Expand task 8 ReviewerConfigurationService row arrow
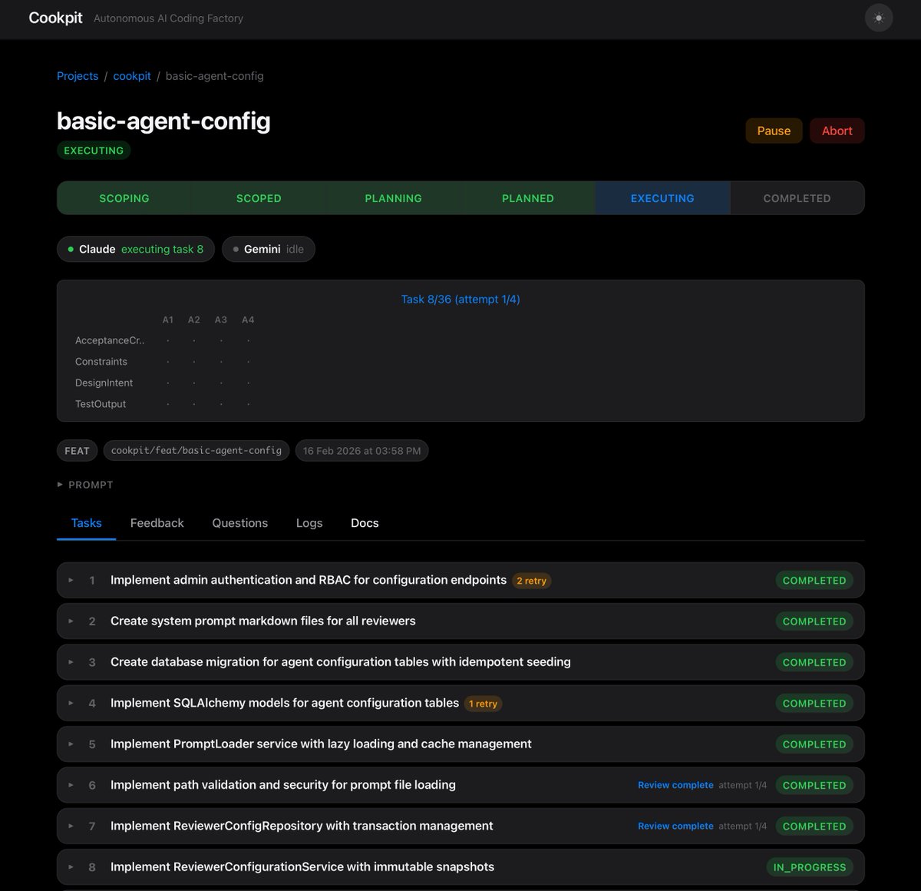Image resolution: width=921 pixels, height=891 pixels. tap(71, 866)
